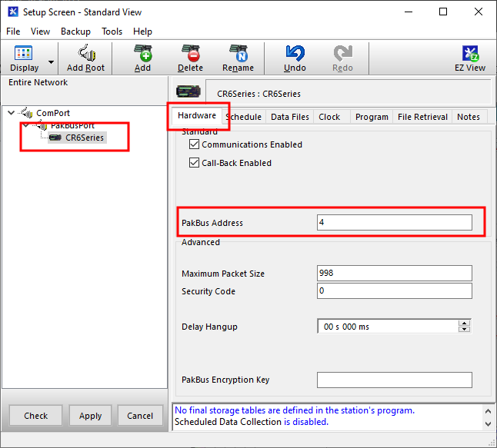
Task: Open the Tools menu
Action: tap(112, 32)
